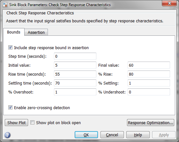Click the Show Plot button
The image size is (179, 142).
[17, 123]
